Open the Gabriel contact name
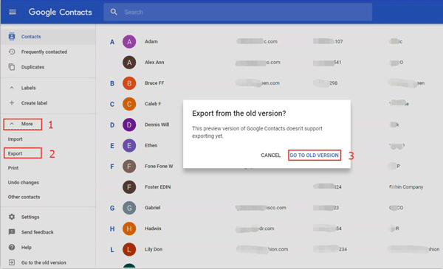Image resolution: width=443 pixels, height=269 pixels. 153,208
